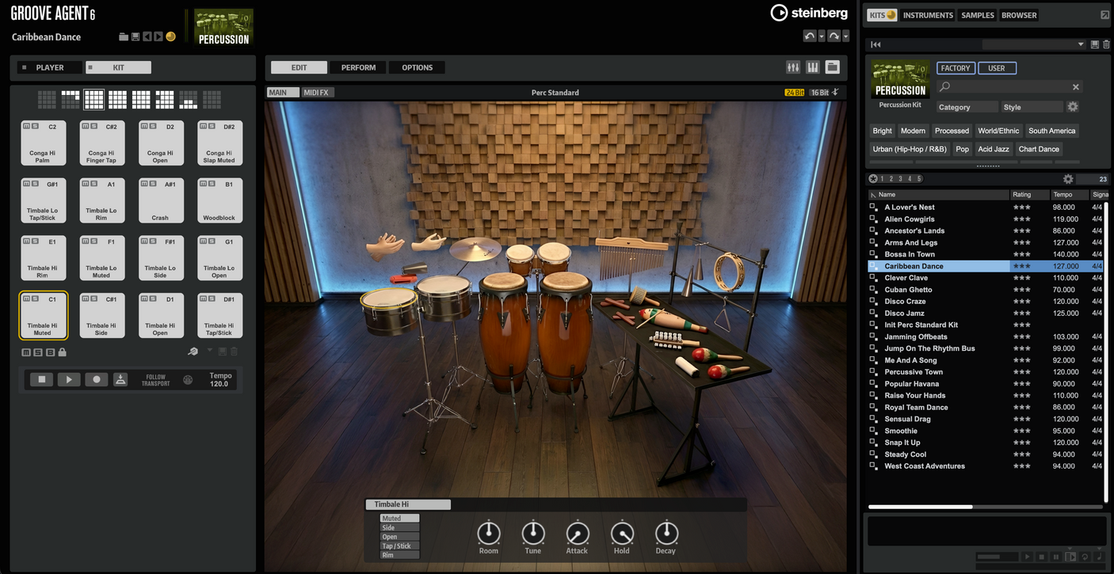Switch to the PERFORM tab

tap(358, 67)
